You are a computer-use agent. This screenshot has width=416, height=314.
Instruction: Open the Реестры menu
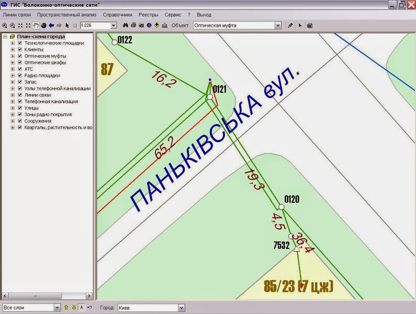click(x=148, y=15)
